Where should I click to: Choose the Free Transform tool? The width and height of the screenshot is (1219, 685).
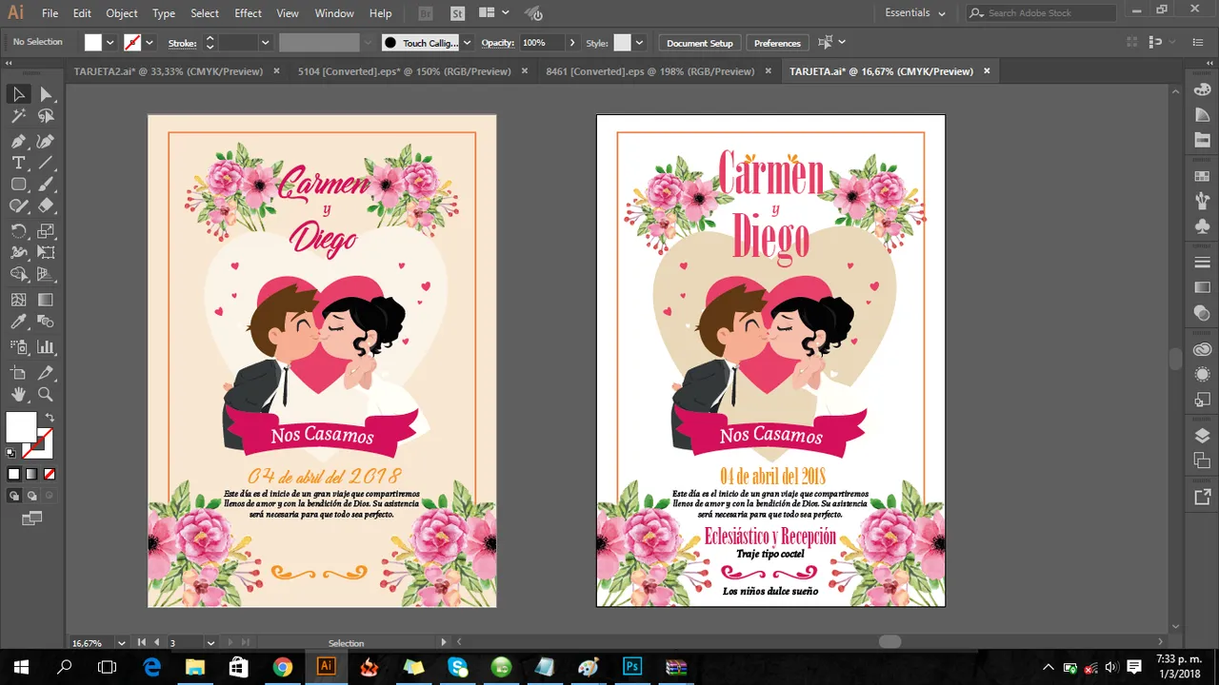pyautogui.click(x=46, y=252)
